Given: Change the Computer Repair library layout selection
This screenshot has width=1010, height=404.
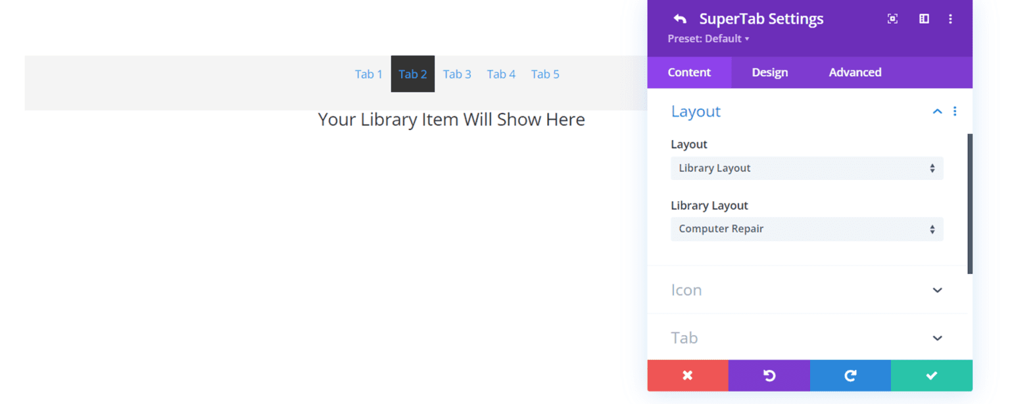Looking at the screenshot, I should point(807,229).
